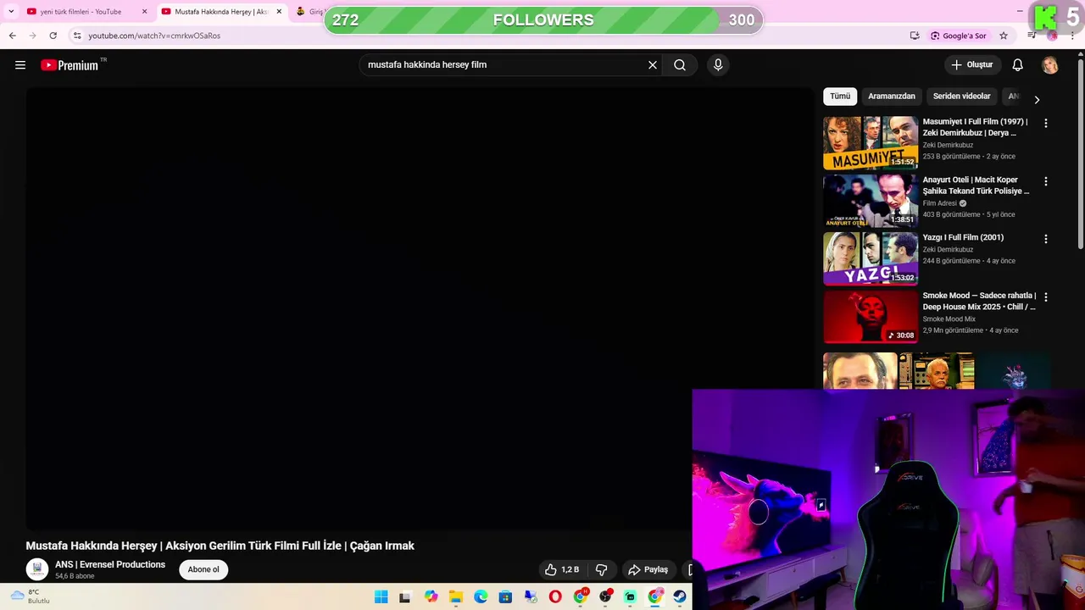This screenshot has height=610, width=1085.
Task: Click the black video player area
Action: click(x=420, y=309)
